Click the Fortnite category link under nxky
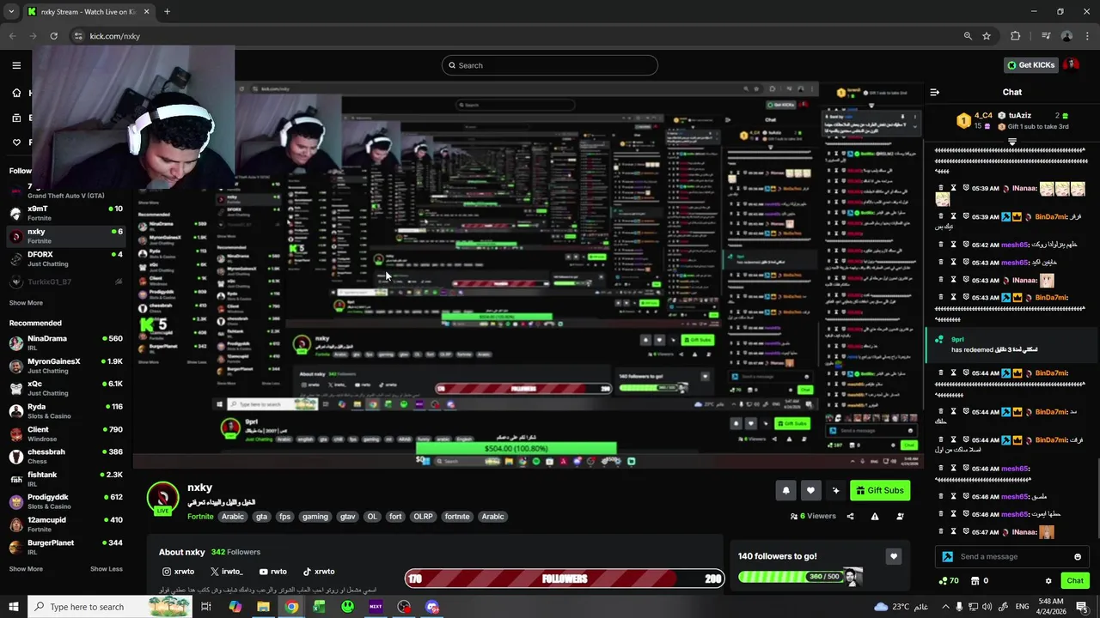The image size is (1100, 618). point(200,517)
